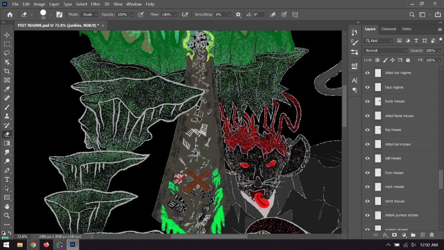Open the Kind filter dropdown
Viewport: 444px width, 250px height.
[378, 41]
